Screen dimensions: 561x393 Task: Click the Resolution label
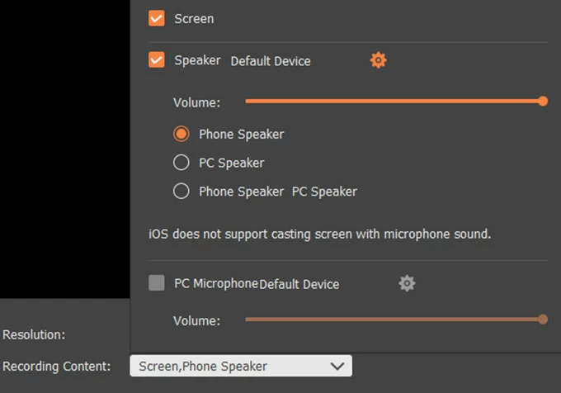pyautogui.click(x=34, y=335)
